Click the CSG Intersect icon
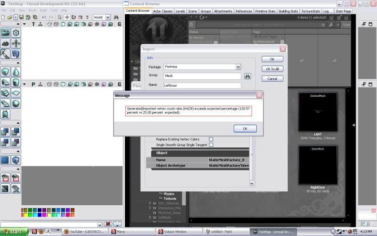The height and width of the screenshot is (236, 377). [x=5, y=143]
